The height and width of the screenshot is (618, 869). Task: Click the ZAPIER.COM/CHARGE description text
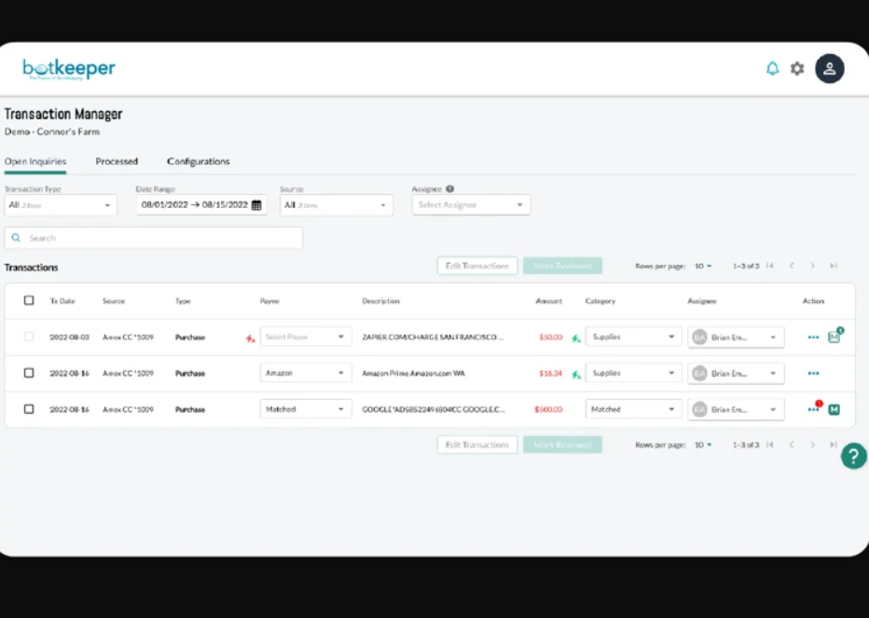coord(433,337)
